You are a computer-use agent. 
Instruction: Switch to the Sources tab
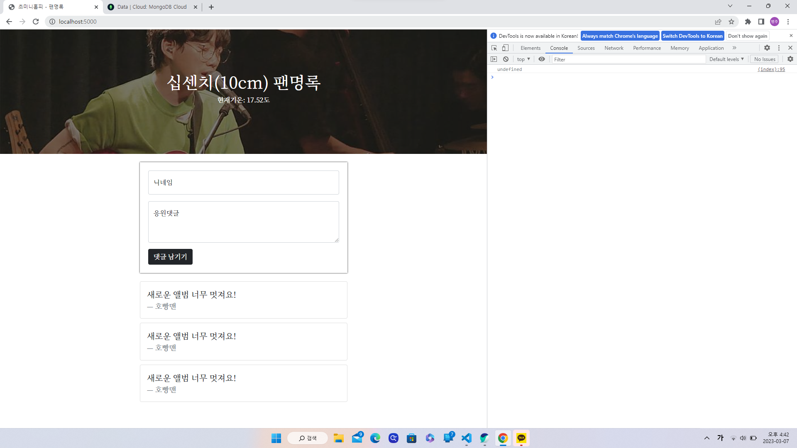click(586, 48)
